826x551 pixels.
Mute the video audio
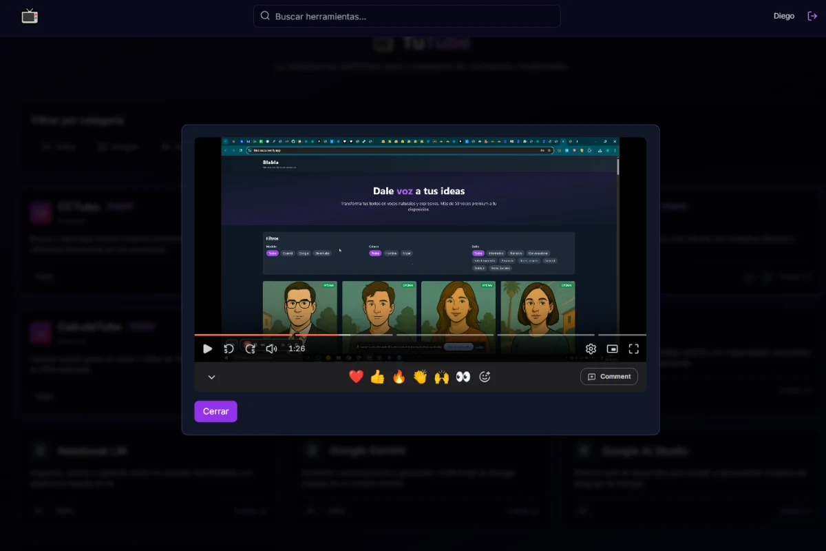(x=271, y=349)
